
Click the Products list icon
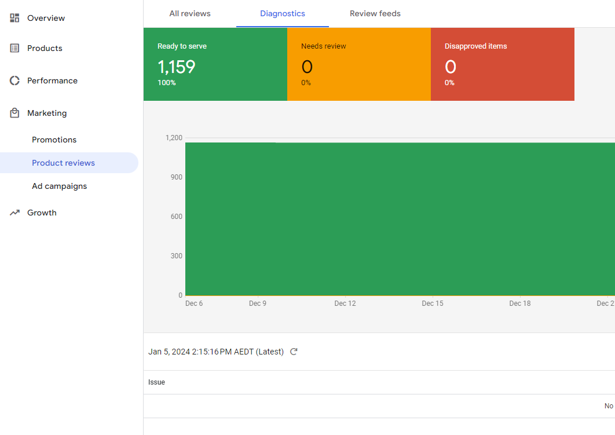pyautogui.click(x=14, y=48)
